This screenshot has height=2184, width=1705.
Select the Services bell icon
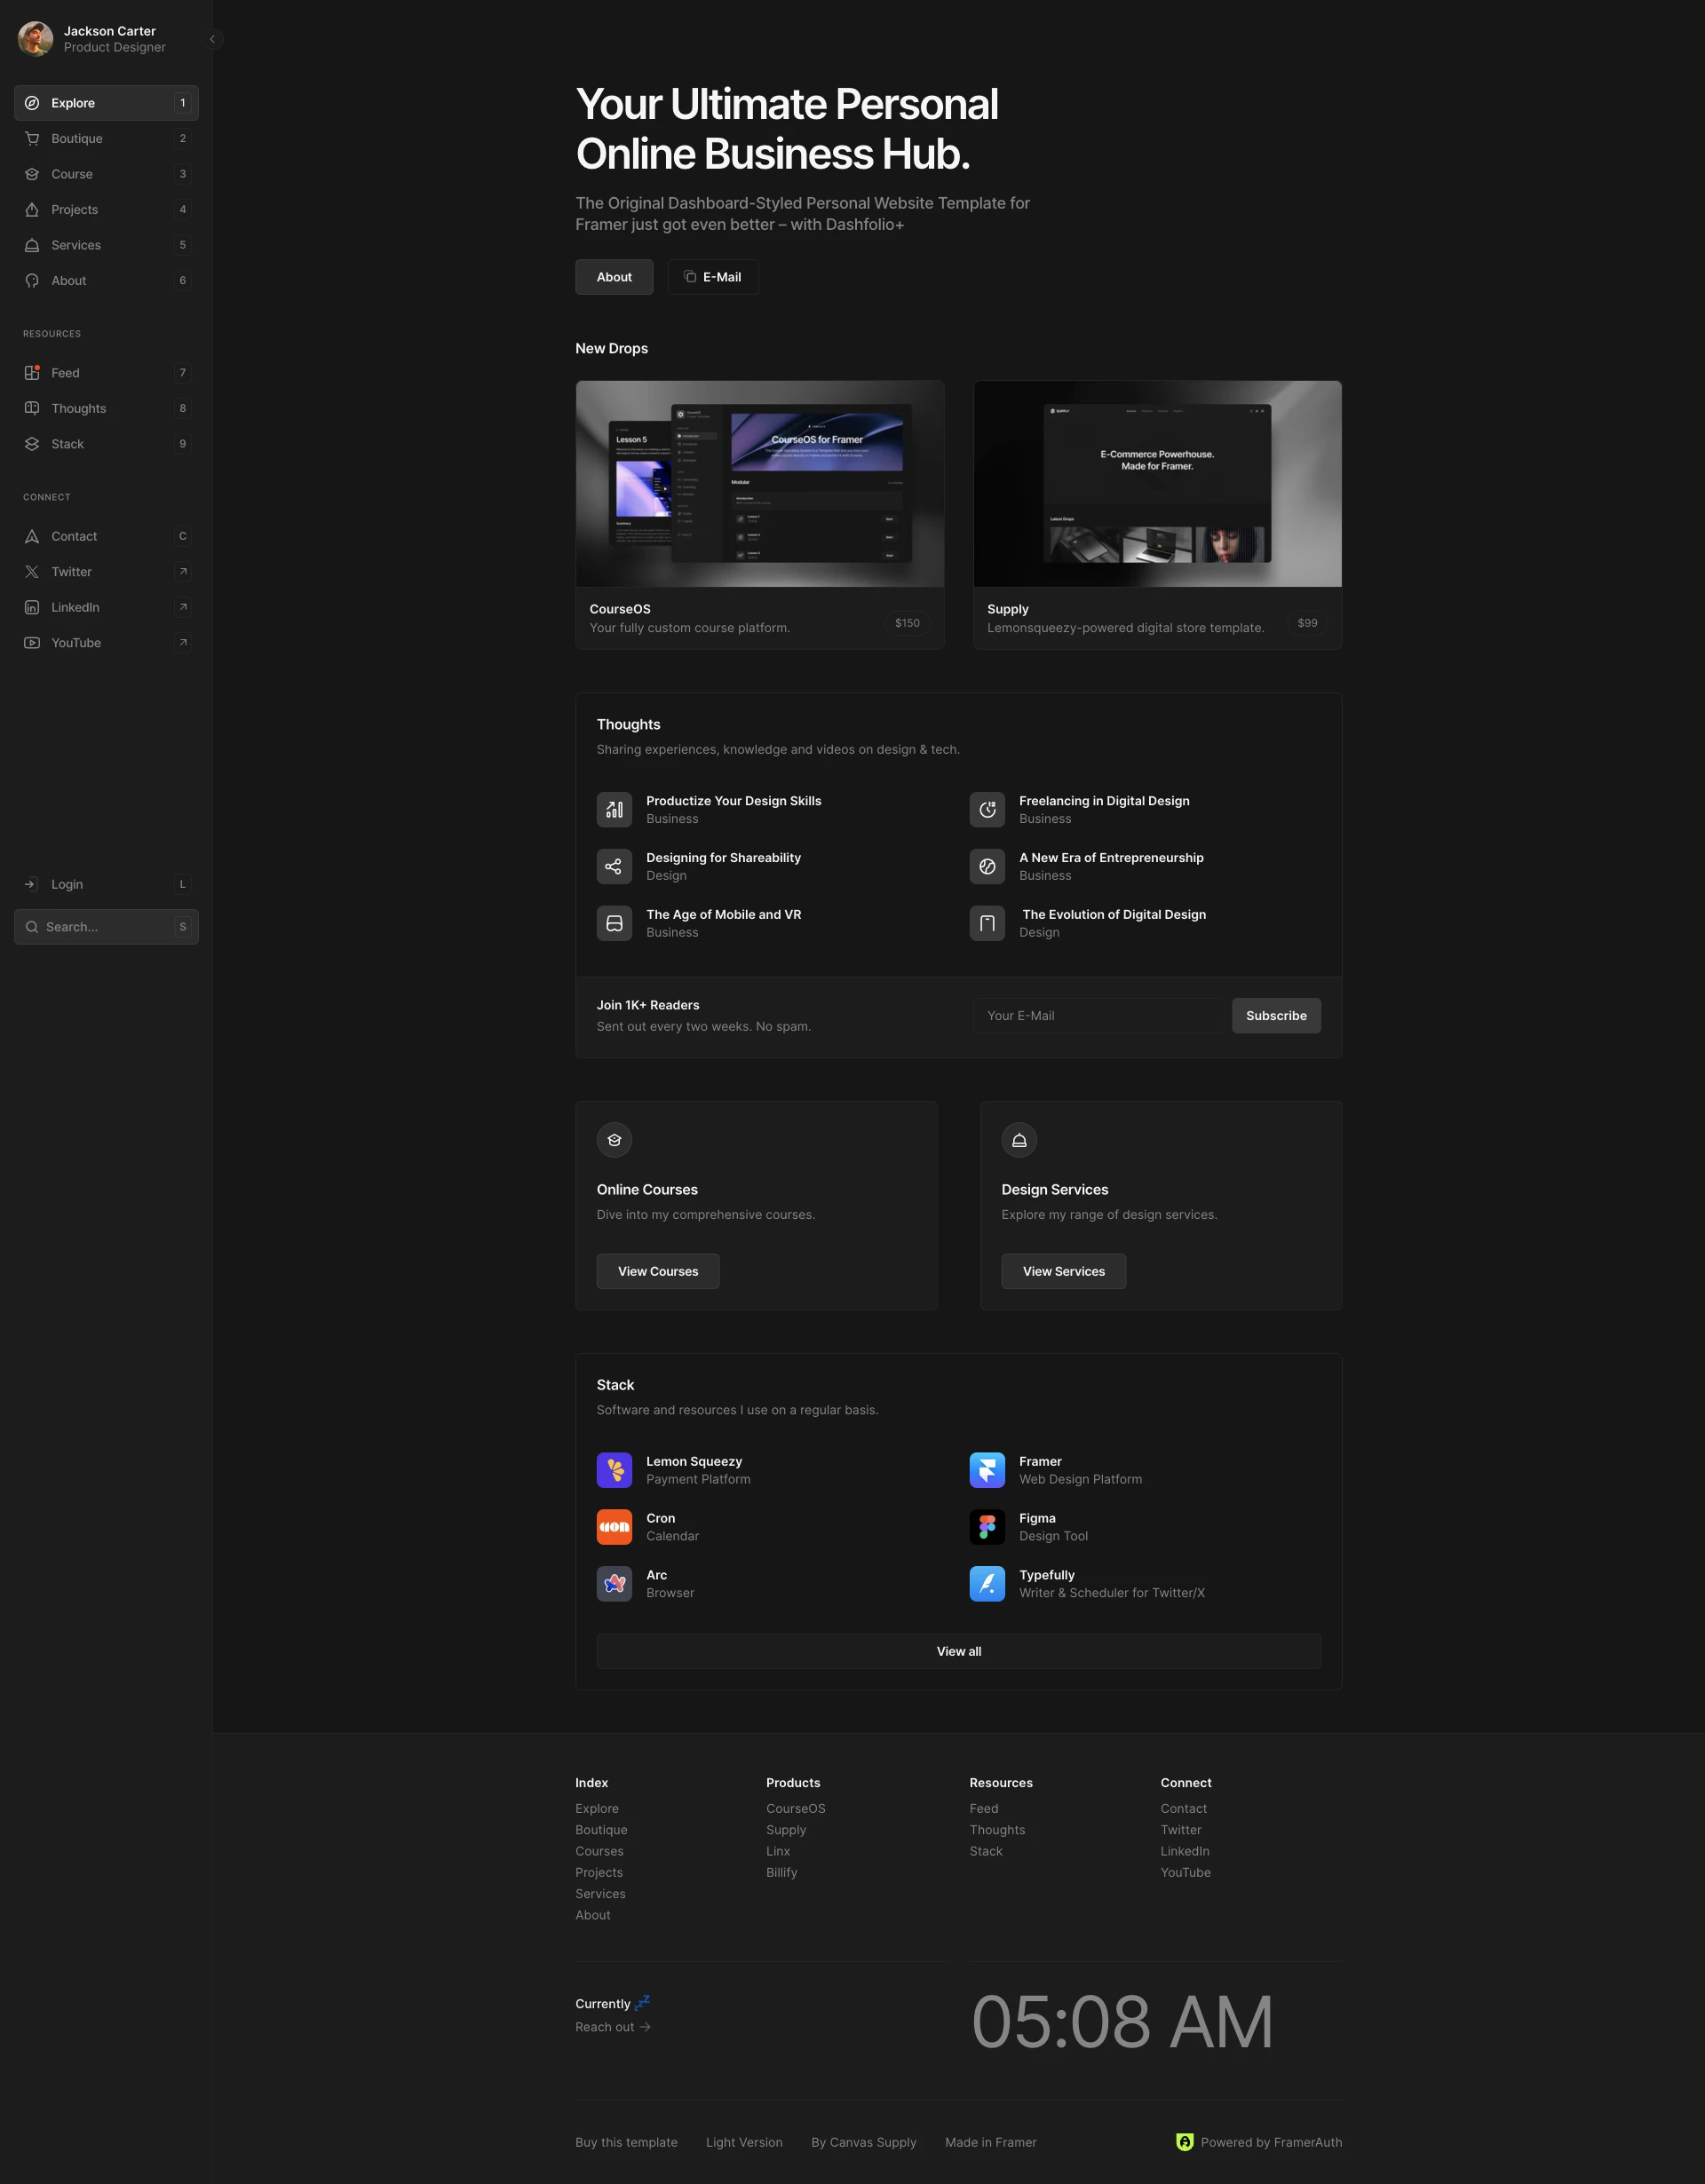[x=32, y=245]
